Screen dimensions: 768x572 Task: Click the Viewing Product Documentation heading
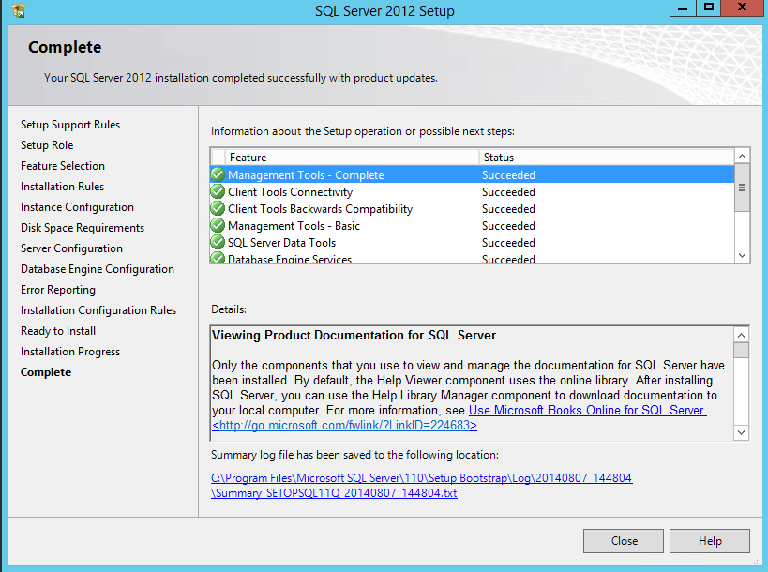[x=354, y=335]
